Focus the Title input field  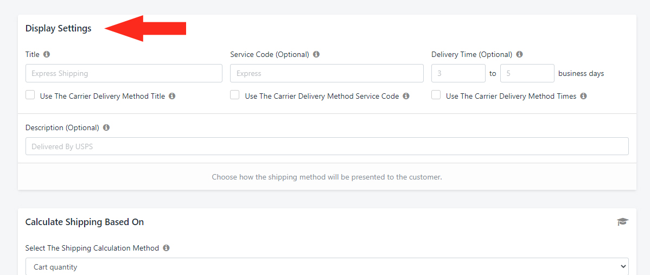coord(124,73)
